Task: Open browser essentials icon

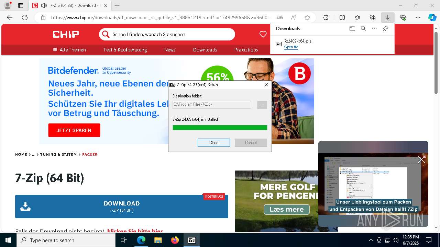Action: click(403, 17)
